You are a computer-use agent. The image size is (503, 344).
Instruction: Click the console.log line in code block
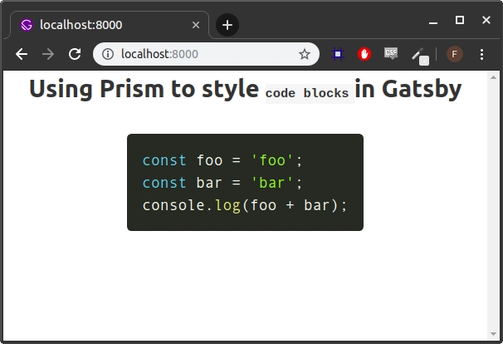(244, 204)
